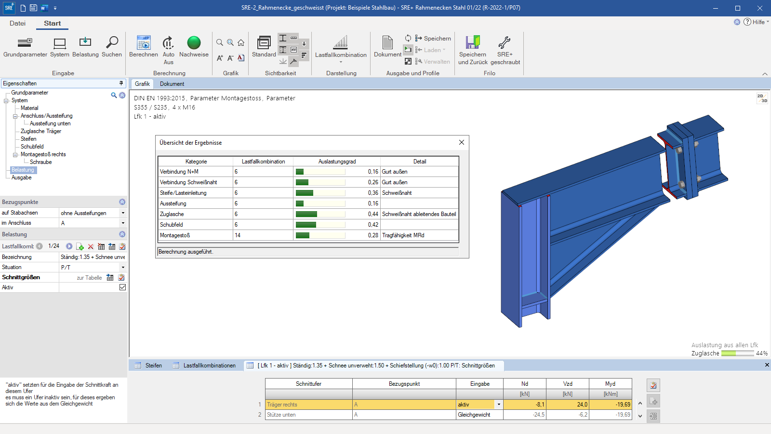Viewport: 771px width, 434px height.
Task: Open the 'auf Stabachsen' dropdown
Action: coord(123,213)
